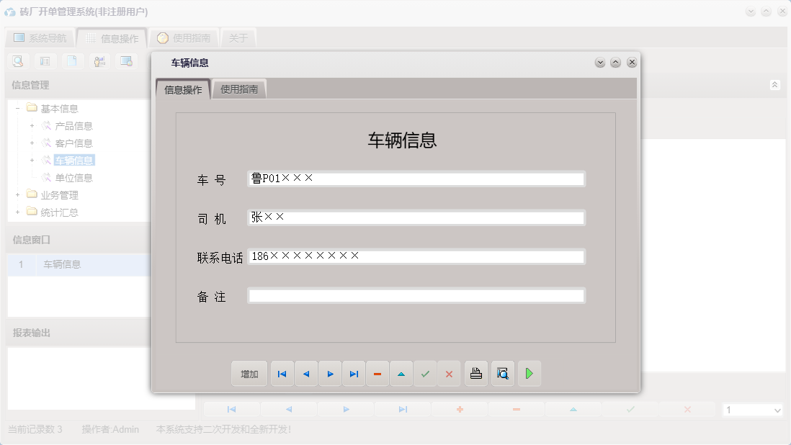This screenshot has width=791, height=445.
Task: Jump to the first record
Action: tap(282, 374)
